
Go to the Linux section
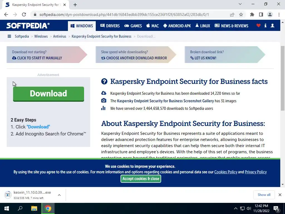[x=203, y=26]
